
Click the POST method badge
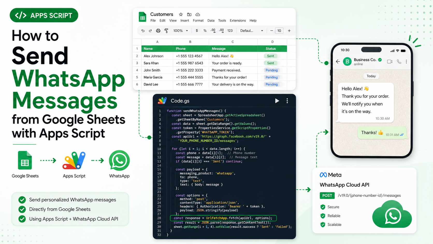click(327, 196)
